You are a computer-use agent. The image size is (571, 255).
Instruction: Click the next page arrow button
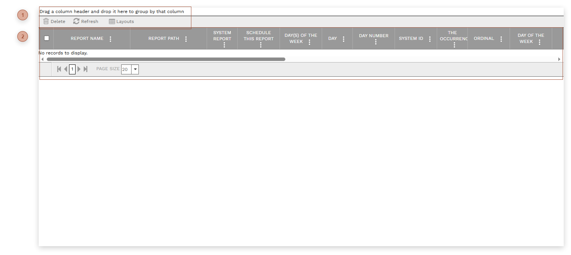click(x=79, y=69)
